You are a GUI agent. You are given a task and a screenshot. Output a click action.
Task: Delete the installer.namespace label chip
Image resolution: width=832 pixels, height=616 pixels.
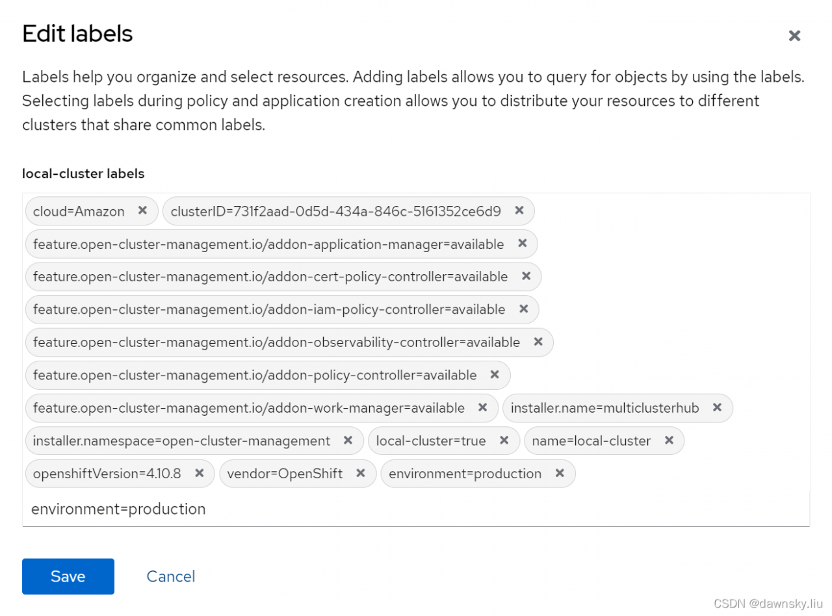(348, 441)
